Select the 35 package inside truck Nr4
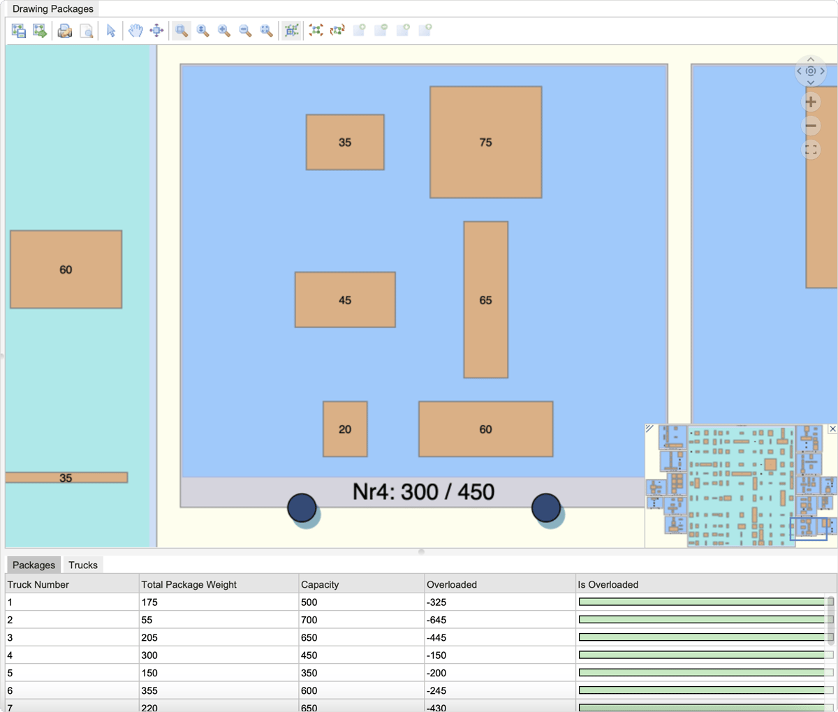Screen dimensions: 838x712 345,142
